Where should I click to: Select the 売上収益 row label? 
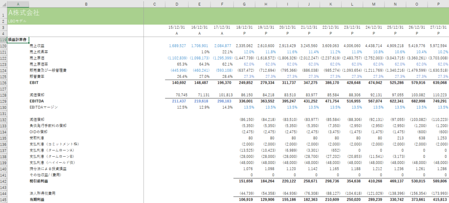point(37,45)
